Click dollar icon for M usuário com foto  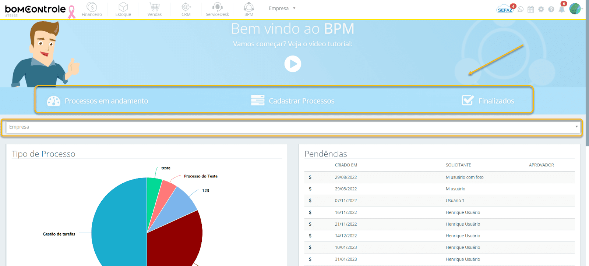[x=310, y=177]
